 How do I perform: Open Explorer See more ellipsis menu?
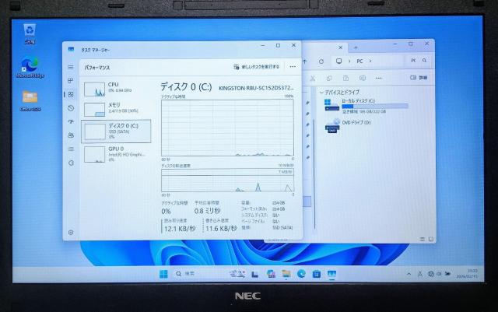pos(379,78)
